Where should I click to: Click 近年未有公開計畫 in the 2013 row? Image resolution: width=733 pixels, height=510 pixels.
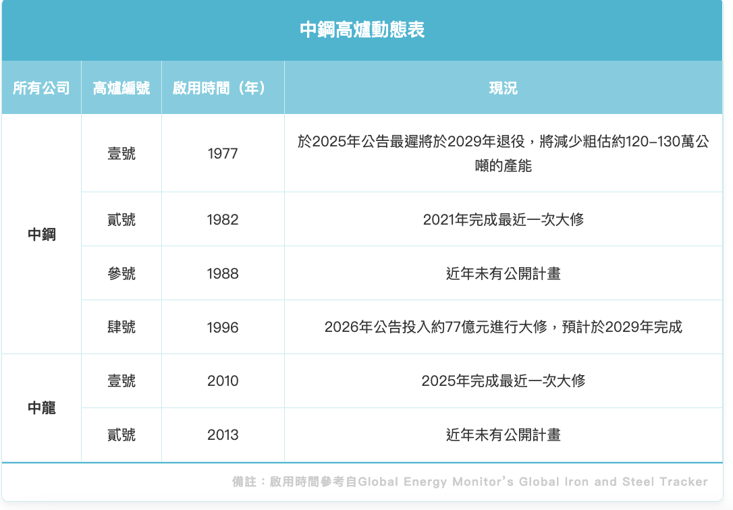(x=504, y=435)
